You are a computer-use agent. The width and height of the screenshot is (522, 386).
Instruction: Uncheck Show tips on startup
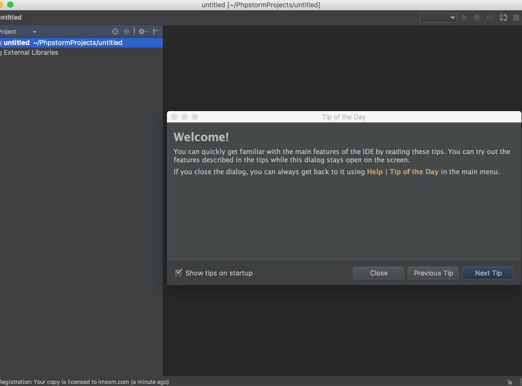click(179, 272)
